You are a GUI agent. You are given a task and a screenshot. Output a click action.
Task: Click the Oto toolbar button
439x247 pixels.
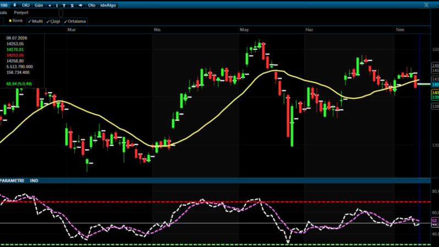click(91, 5)
